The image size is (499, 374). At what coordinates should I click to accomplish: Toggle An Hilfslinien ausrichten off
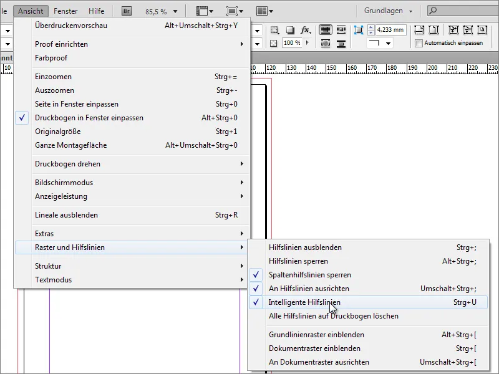pyautogui.click(x=368, y=289)
